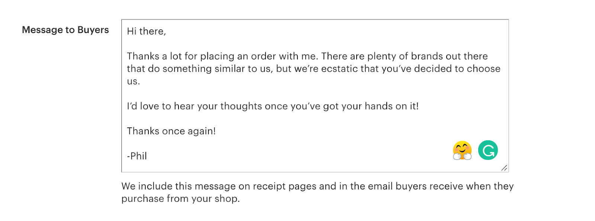Click the '-Phil' signature line
595x221 pixels.
pos(137,156)
